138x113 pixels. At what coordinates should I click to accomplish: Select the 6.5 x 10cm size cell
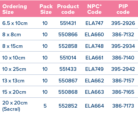(x=15, y=23)
